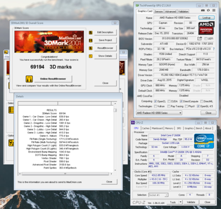Switch to the CPU-Z SPD tab
The height and width of the screenshot is (209, 221).
pos(179,128)
